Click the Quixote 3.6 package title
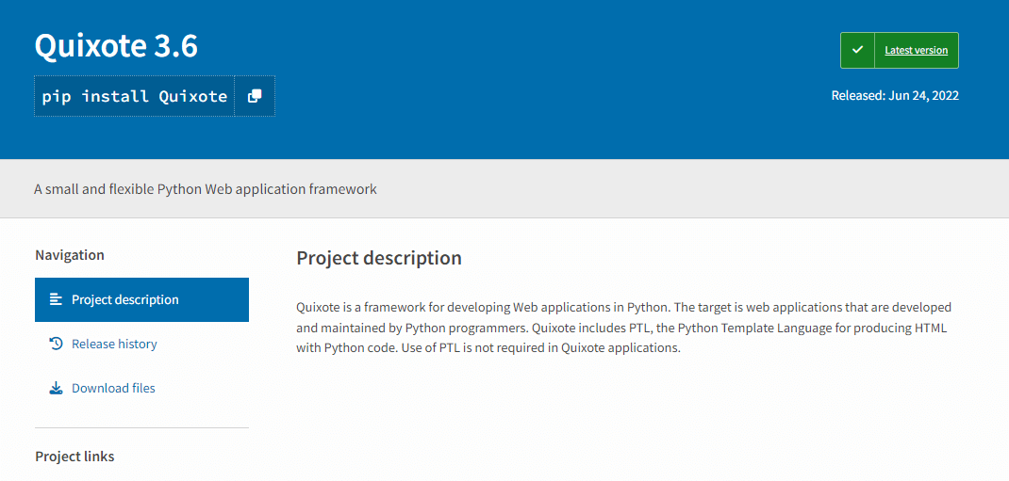 (116, 46)
